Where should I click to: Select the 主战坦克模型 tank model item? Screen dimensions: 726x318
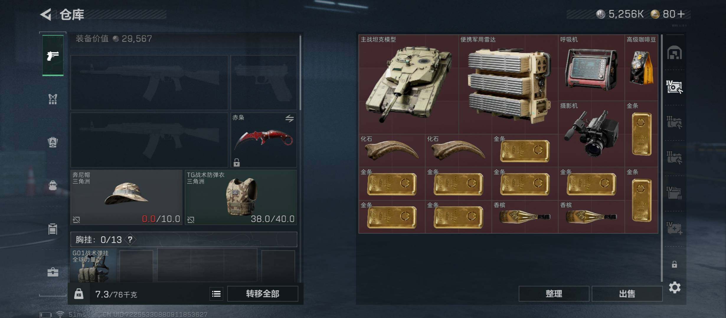(x=409, y=84)
